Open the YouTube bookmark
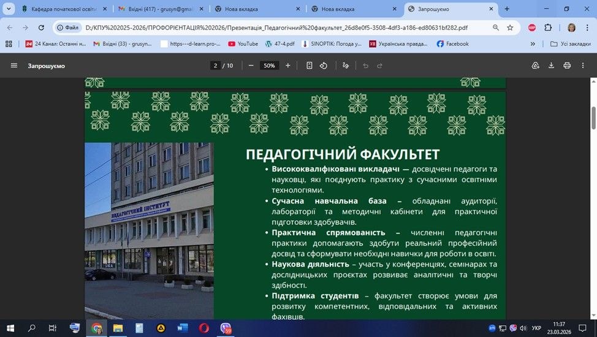Image resolution: width=597 pixels, height=337 pixels. pyautogui.click(x=243, y=44)
